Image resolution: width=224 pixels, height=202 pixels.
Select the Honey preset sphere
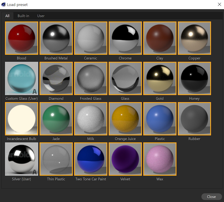(194, 79)
